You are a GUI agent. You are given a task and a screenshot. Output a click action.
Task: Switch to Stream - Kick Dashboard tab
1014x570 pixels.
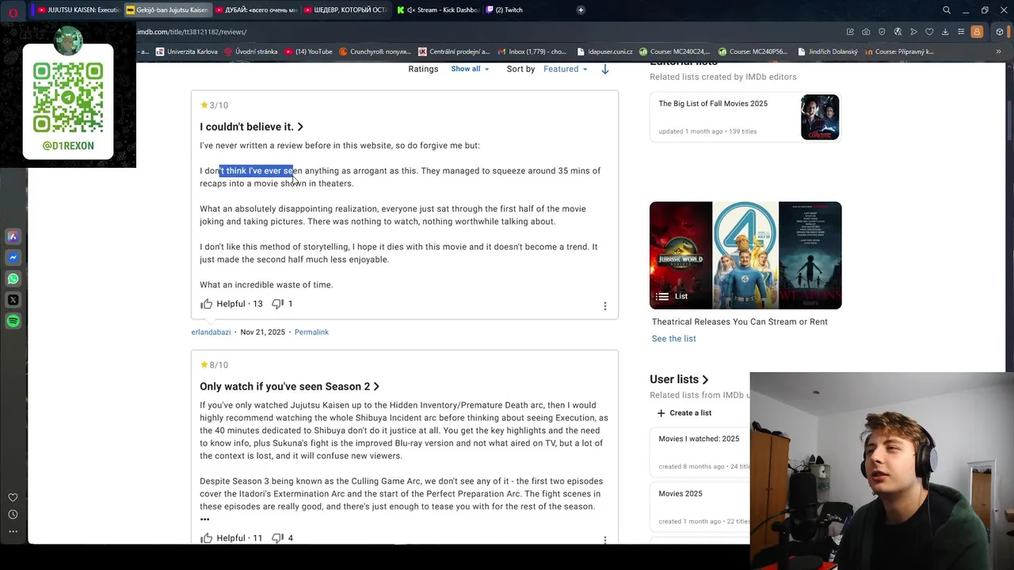[x=438, y=10]
